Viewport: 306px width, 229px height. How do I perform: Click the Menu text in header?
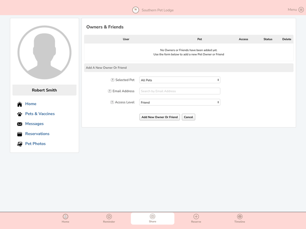292,10
